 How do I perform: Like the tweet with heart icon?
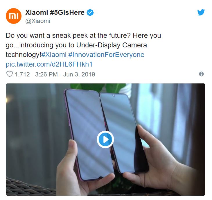[10, 74]
